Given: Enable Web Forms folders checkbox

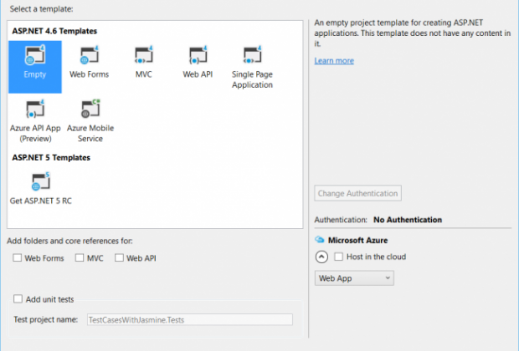Looking at the screenshot, I should (18, 258).
